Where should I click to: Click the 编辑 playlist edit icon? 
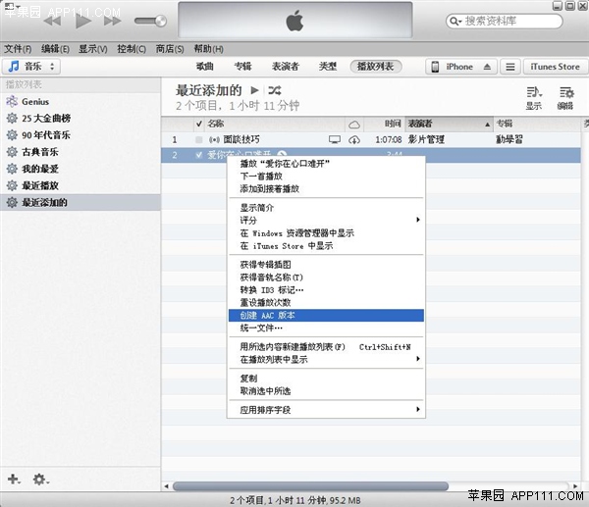[x=564, y=92]
